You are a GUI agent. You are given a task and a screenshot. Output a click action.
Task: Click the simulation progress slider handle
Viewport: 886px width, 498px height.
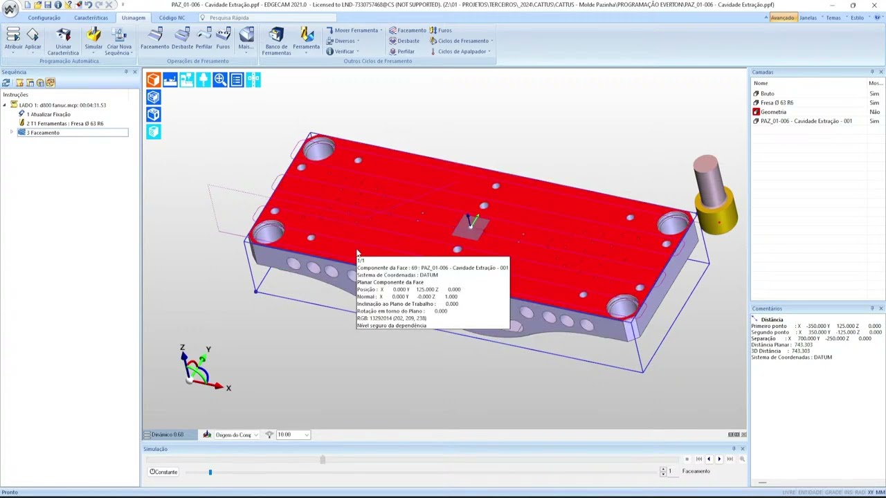tap(323, 459)
